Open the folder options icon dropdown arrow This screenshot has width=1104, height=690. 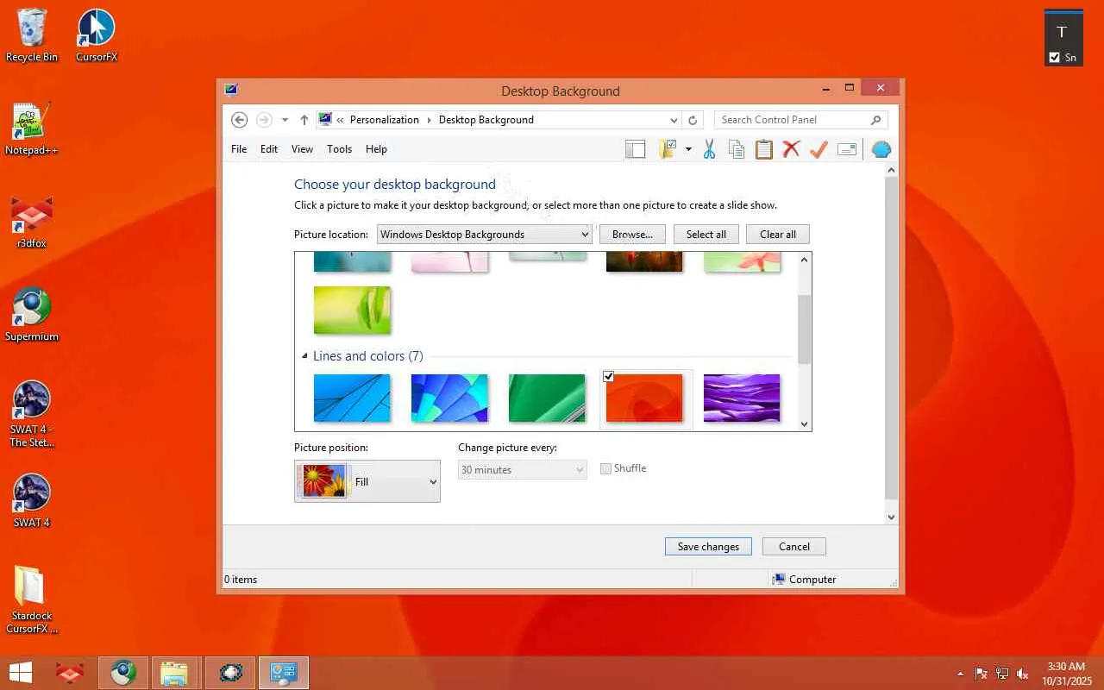[688, 149]
